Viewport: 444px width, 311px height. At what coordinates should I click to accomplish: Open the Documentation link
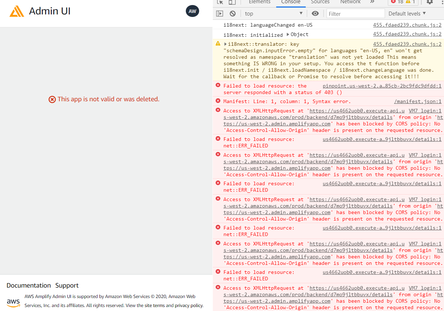click(x=29, y=285)
